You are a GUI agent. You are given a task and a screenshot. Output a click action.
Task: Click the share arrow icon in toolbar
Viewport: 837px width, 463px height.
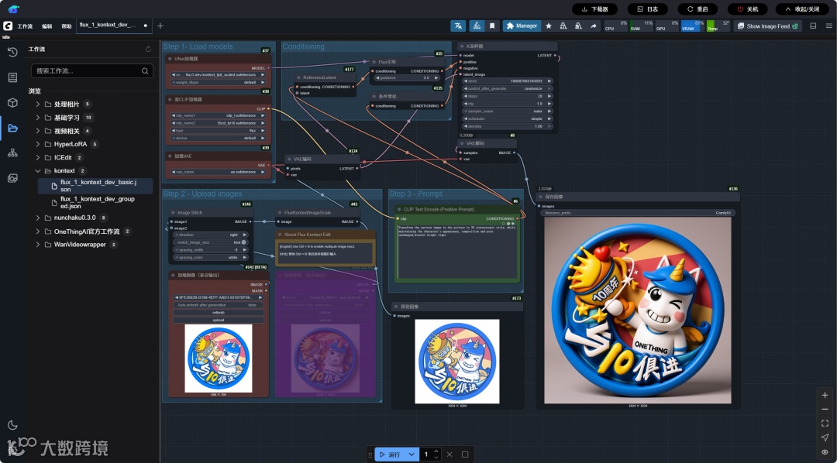[593, 26]
